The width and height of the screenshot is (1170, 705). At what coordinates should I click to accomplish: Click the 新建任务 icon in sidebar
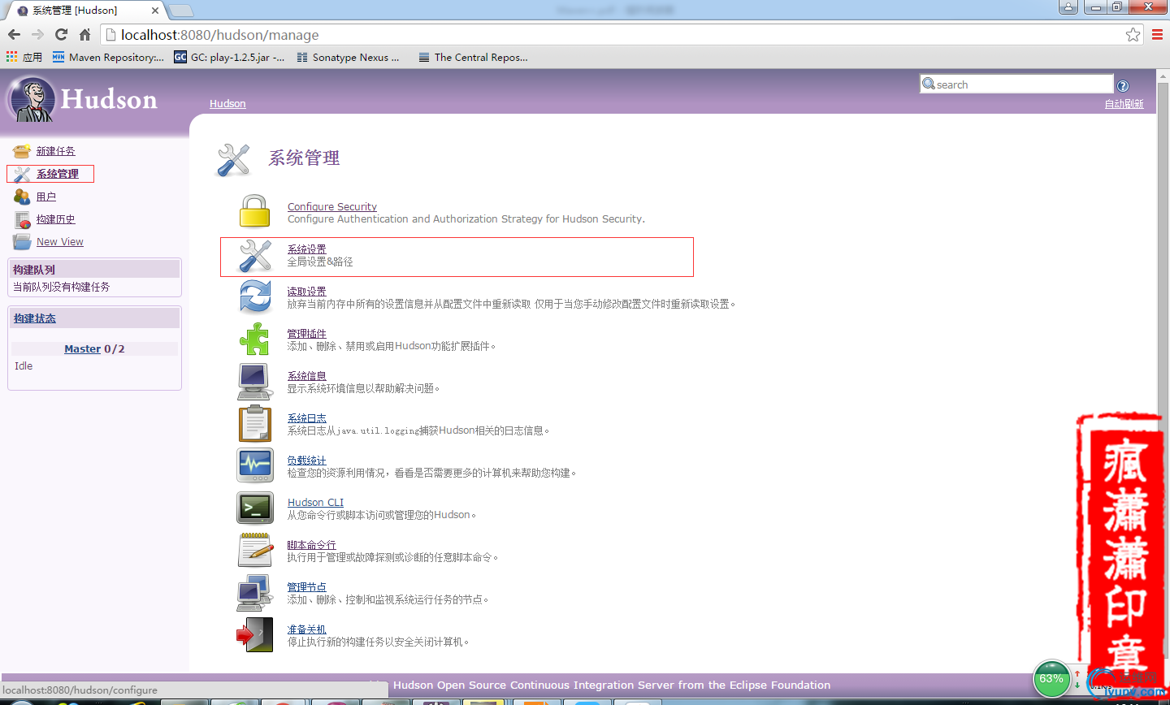tap(22, 151)
